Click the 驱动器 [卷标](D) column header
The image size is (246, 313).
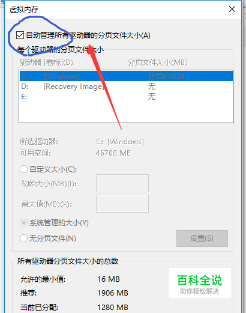(46, 62)
